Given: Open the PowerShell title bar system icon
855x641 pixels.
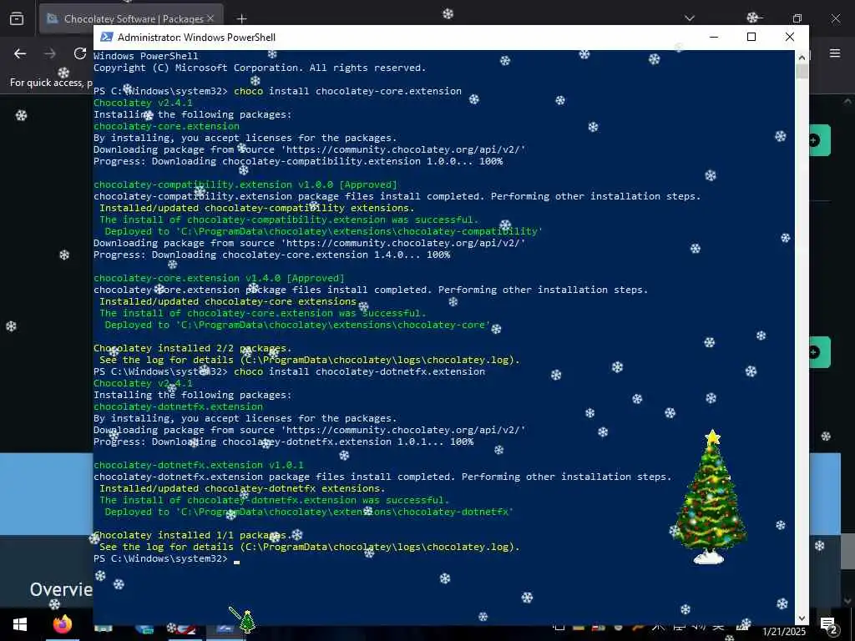Looking at the screenshot, I should click(106, 37).
